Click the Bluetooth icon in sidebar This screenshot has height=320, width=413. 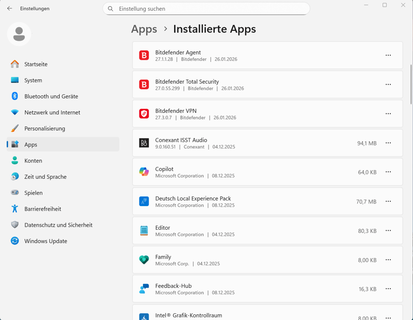(x=15, y=96)
